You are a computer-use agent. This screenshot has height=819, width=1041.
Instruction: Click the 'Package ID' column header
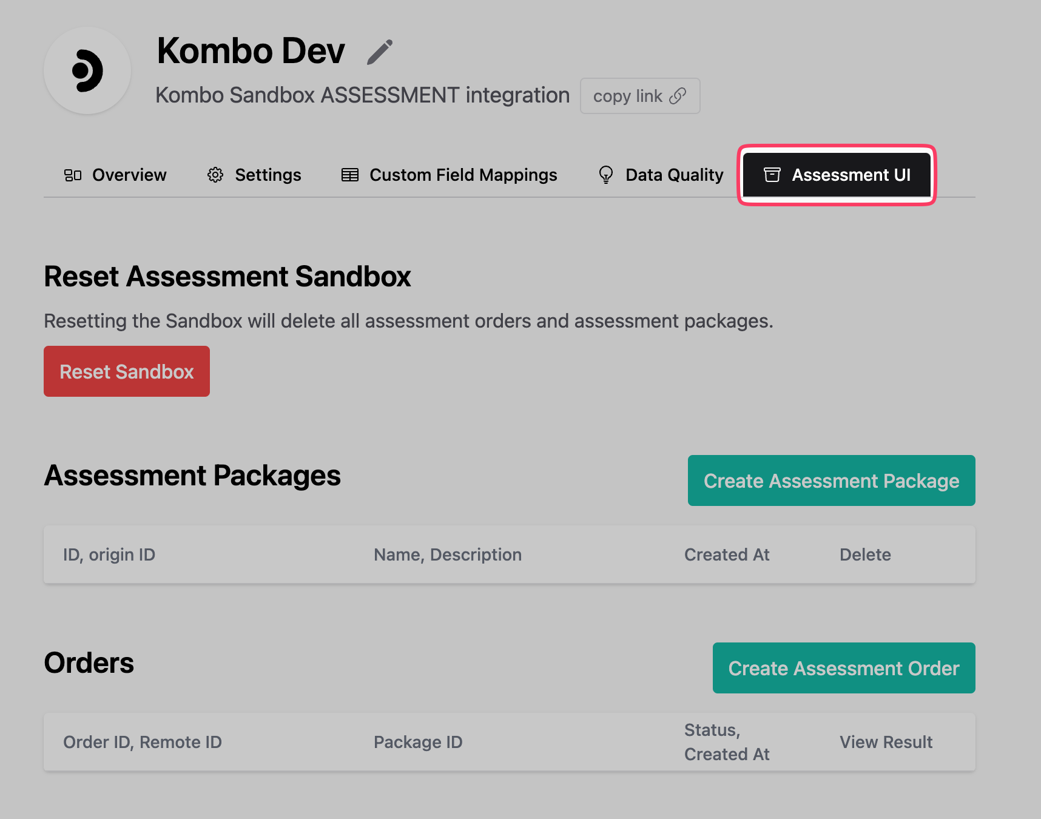418,742
